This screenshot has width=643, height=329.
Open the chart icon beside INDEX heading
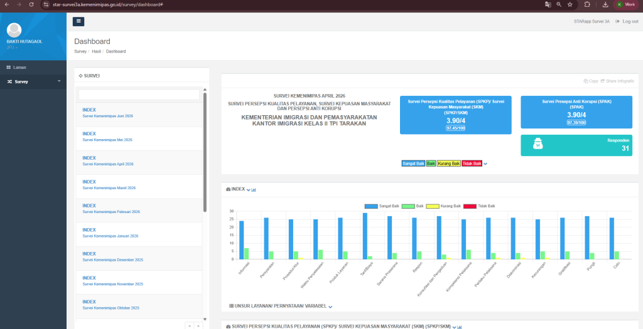(x=254, y=189)
